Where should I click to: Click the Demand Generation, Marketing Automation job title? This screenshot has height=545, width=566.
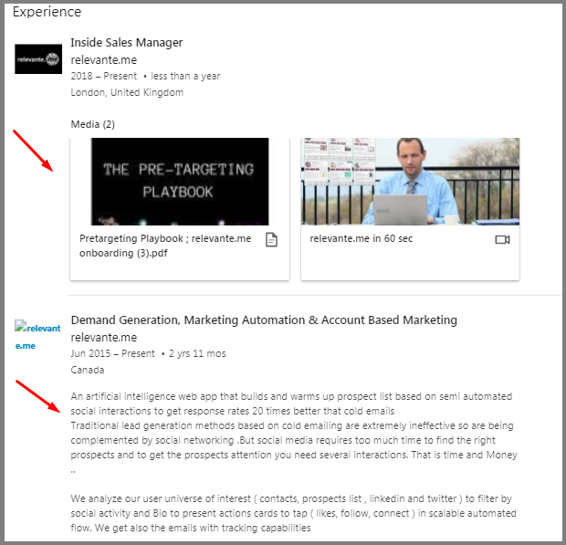click(264, 320)
